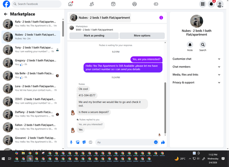Click Nubes profile picture in right panel

coord(196,21)
